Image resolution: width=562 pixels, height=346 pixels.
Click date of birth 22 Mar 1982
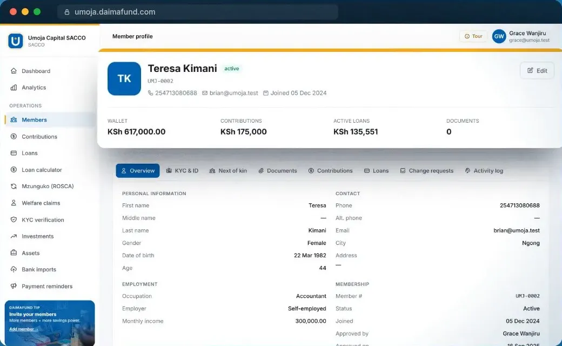[x=310, y=255]
